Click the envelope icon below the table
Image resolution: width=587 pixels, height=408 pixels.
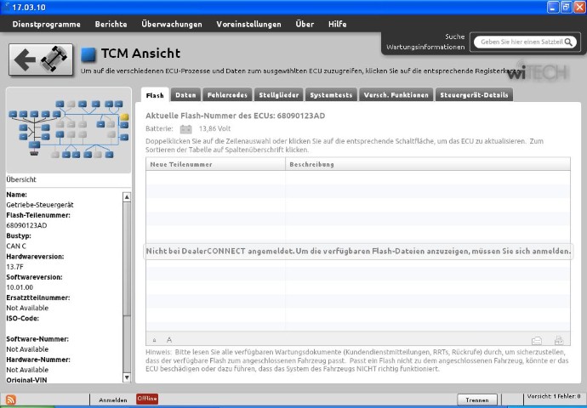click(536, 340)
